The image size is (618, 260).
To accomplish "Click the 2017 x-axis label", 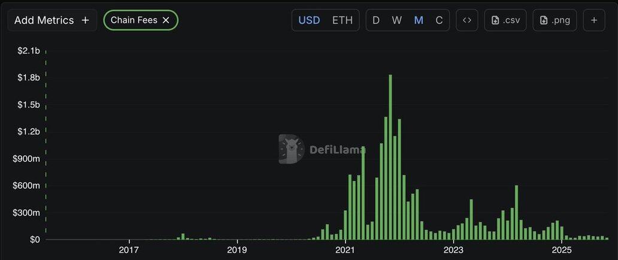I will (x=129, y=249).
